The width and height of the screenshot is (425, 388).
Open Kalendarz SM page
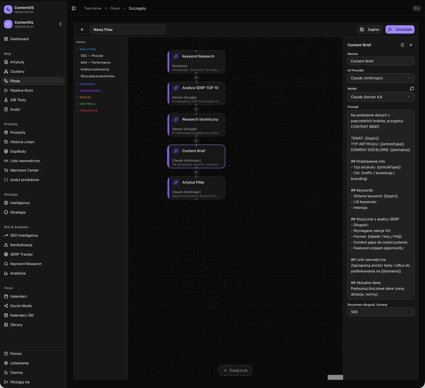[x=33, y=315]
